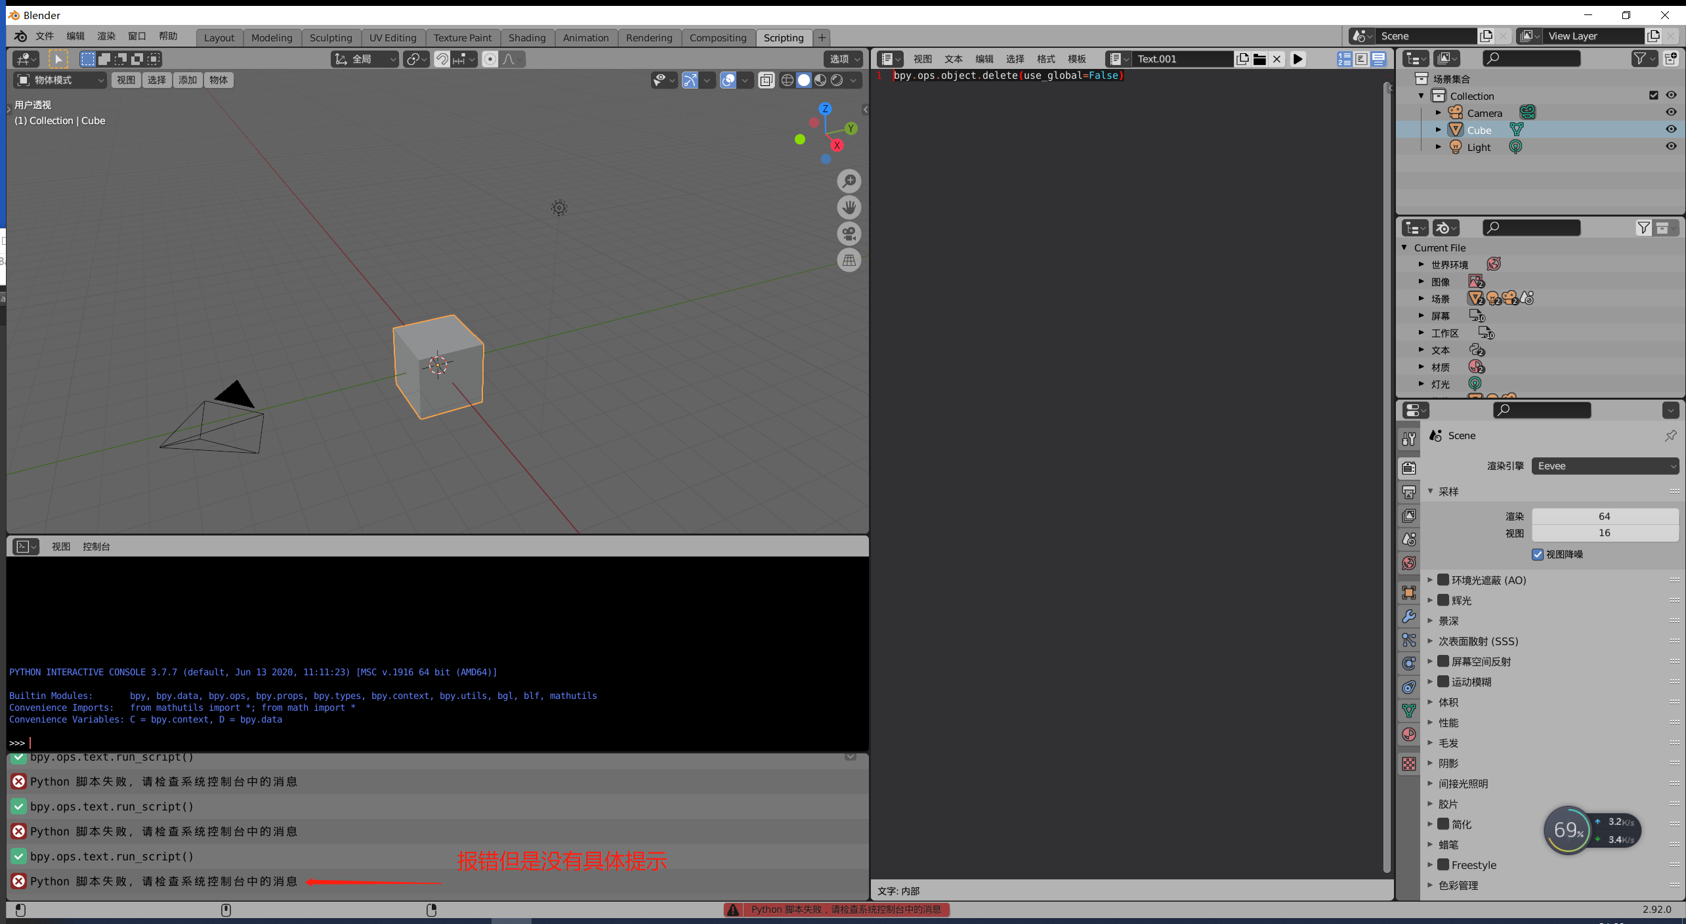Open the Object properties tab
This screenshot has height=924, width=1686.
coord(1409,593)
